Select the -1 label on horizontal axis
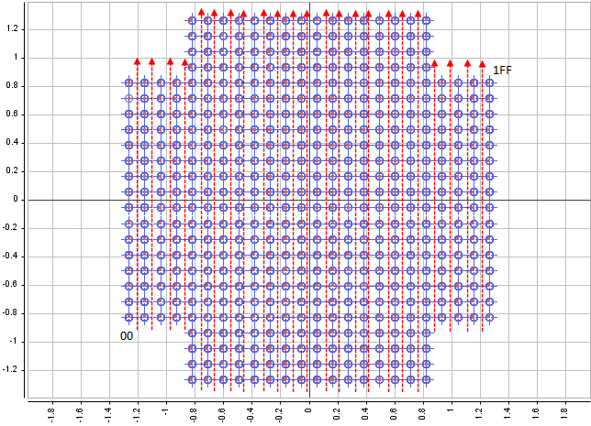 (166, 411)
